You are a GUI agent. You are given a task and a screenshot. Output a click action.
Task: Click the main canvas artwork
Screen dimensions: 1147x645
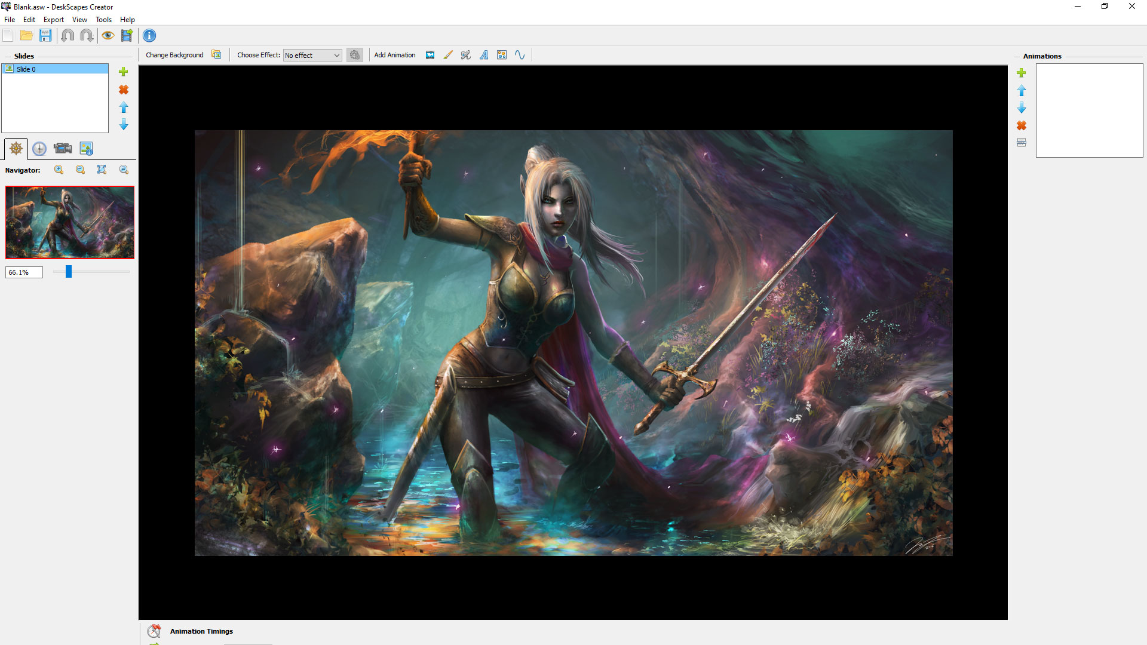tap(573, 343)
